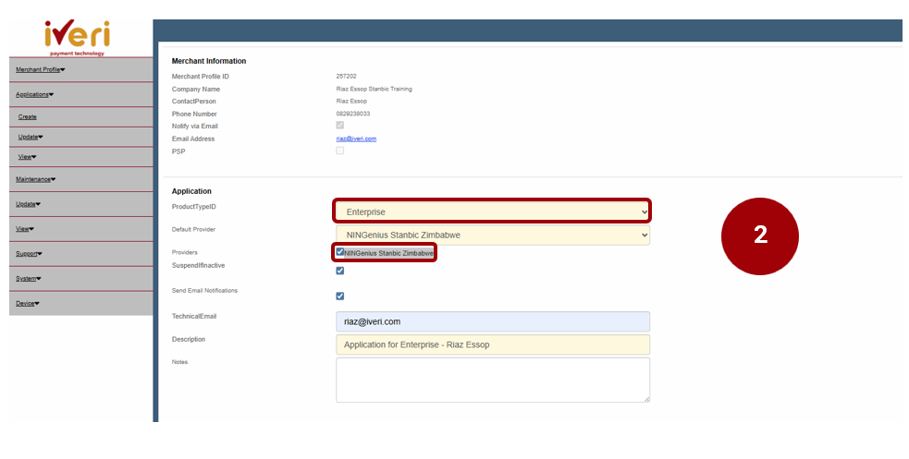Click the Merchant Profile ID value 257202
The width and height of the screenshot is (909, 459).
click(x=346, y=77)
